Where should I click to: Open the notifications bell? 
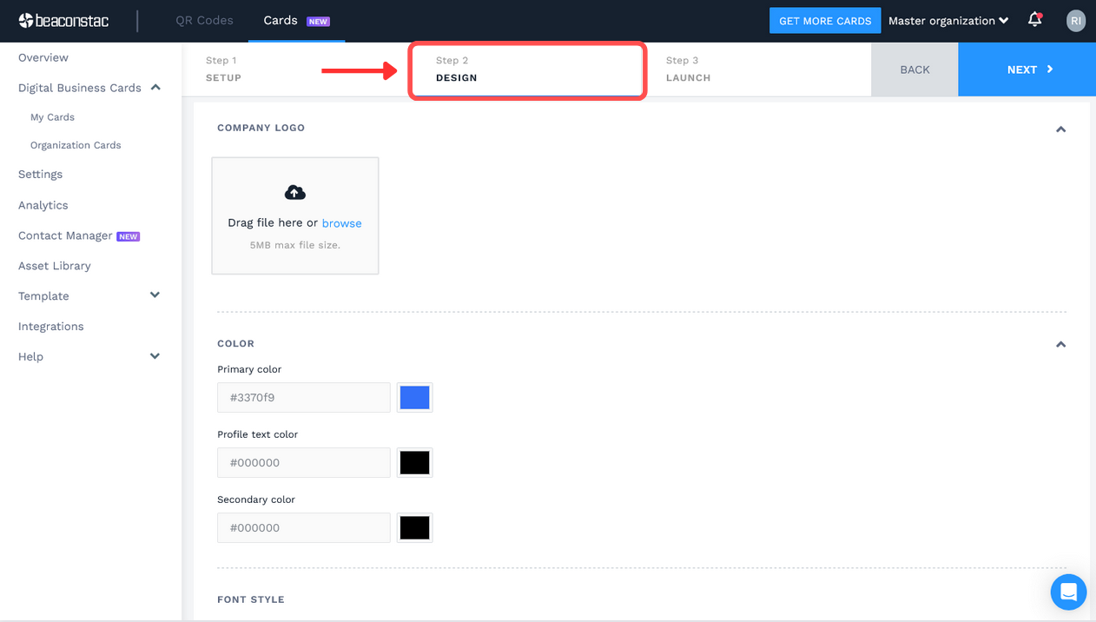pyautogui.click(x=1034, y=20)
